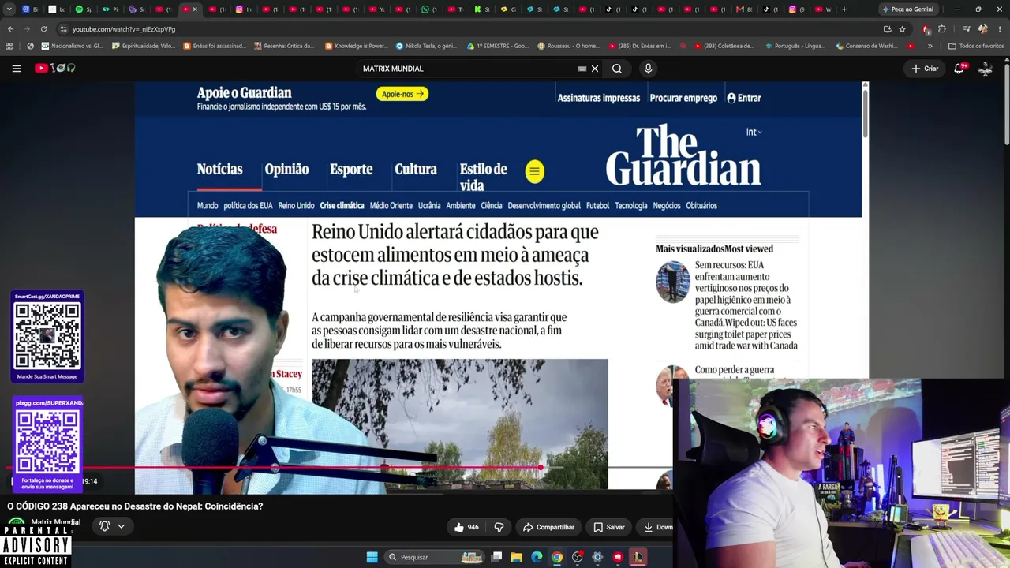Open the media control icon in Chrome toolbar
The height and width of the screenshot is (568, 1010).
point(967,29)
